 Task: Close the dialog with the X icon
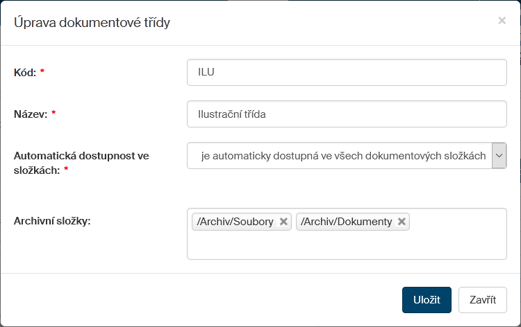[x=502, y=21]
